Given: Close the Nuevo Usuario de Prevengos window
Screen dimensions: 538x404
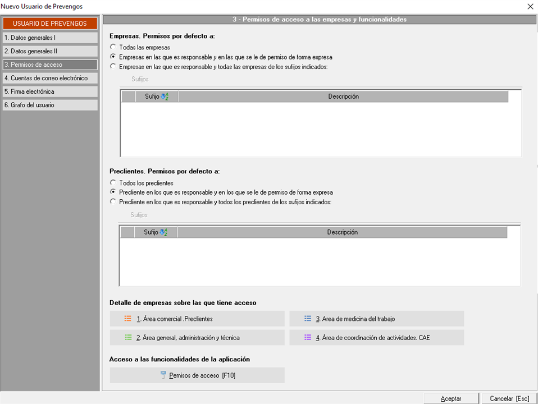Looking at the screenshot, I should pos(530,7).
